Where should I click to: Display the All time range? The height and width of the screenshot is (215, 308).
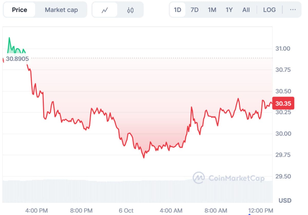click(x=246, y=10)
